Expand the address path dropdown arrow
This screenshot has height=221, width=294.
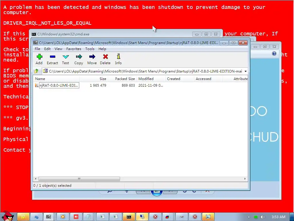(245, 71)
